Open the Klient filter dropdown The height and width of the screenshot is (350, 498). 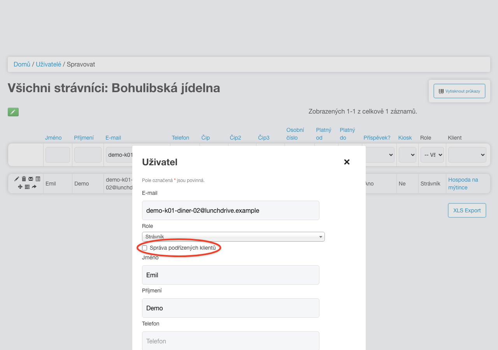pyautogui.click(x=467, y=155)
